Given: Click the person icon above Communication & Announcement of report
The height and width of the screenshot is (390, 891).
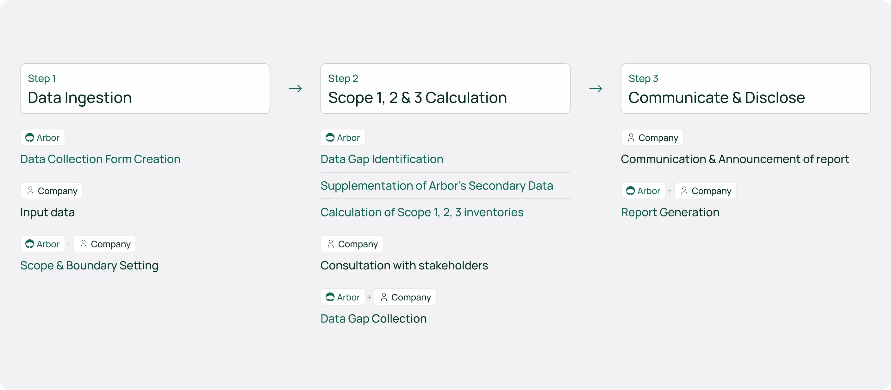Looking at the screenshot, I should (x=631, y=138).
